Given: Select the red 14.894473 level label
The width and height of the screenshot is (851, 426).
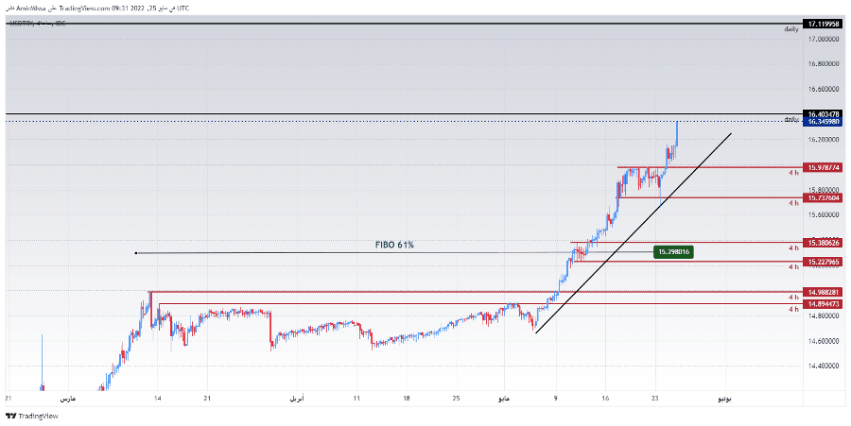Looking at the screenshot, I should click(x=824, y=304).
